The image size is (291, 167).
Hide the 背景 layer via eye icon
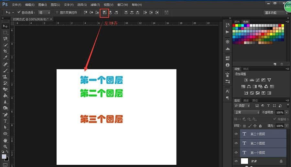pos(236,161)
